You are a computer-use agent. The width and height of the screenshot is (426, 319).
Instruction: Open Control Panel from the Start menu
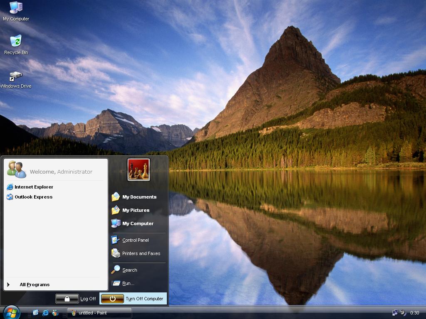point(135,240)
